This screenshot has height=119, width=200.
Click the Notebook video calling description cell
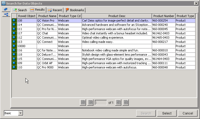[x=117, y=50]
